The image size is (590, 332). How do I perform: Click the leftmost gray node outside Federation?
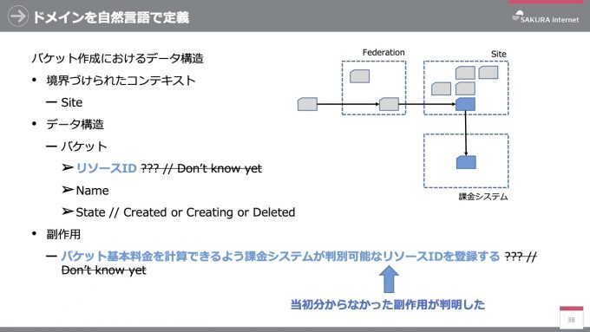[x=307, y=104]
